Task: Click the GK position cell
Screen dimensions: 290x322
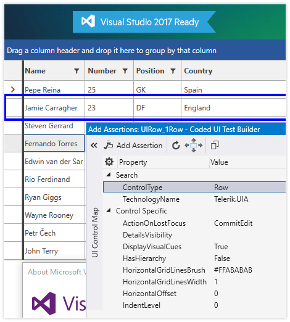Action: (x=157, y=90)
